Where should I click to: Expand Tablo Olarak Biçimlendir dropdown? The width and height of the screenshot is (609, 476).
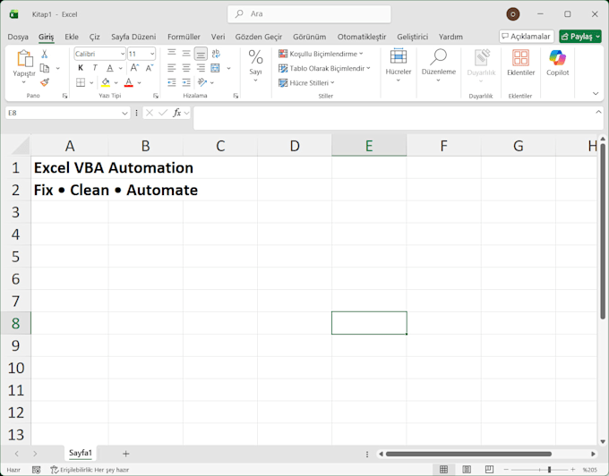tap(368, 68)
